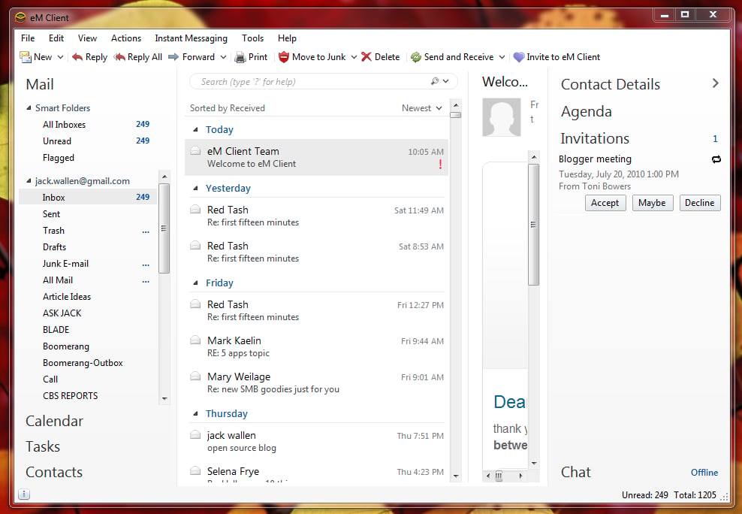Click the Forward arrow icon
Image resolution: width=742 pixels, height=514 pixels.
173,57
